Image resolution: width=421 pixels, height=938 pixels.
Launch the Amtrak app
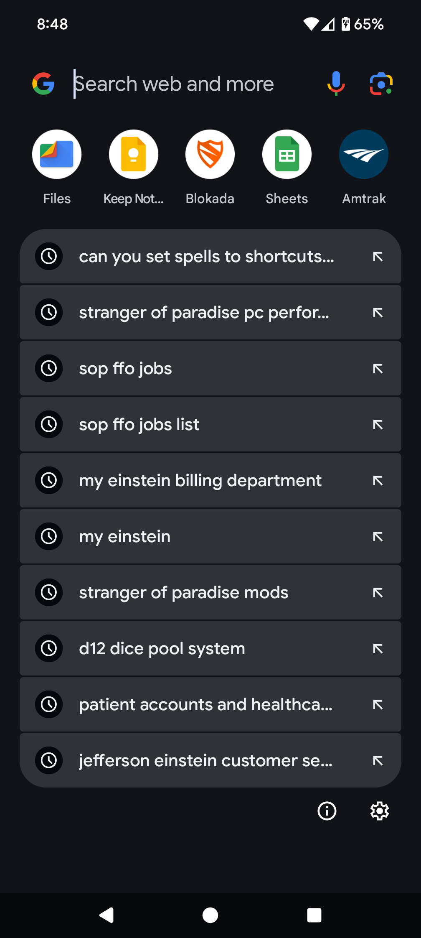click(364, 155)
